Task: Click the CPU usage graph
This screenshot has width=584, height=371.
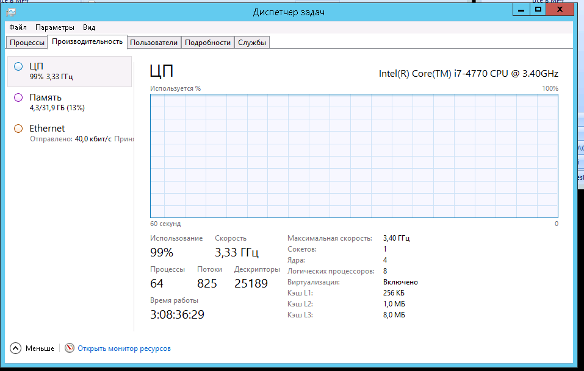Action: pyautogui.click(x=354, y=156)
